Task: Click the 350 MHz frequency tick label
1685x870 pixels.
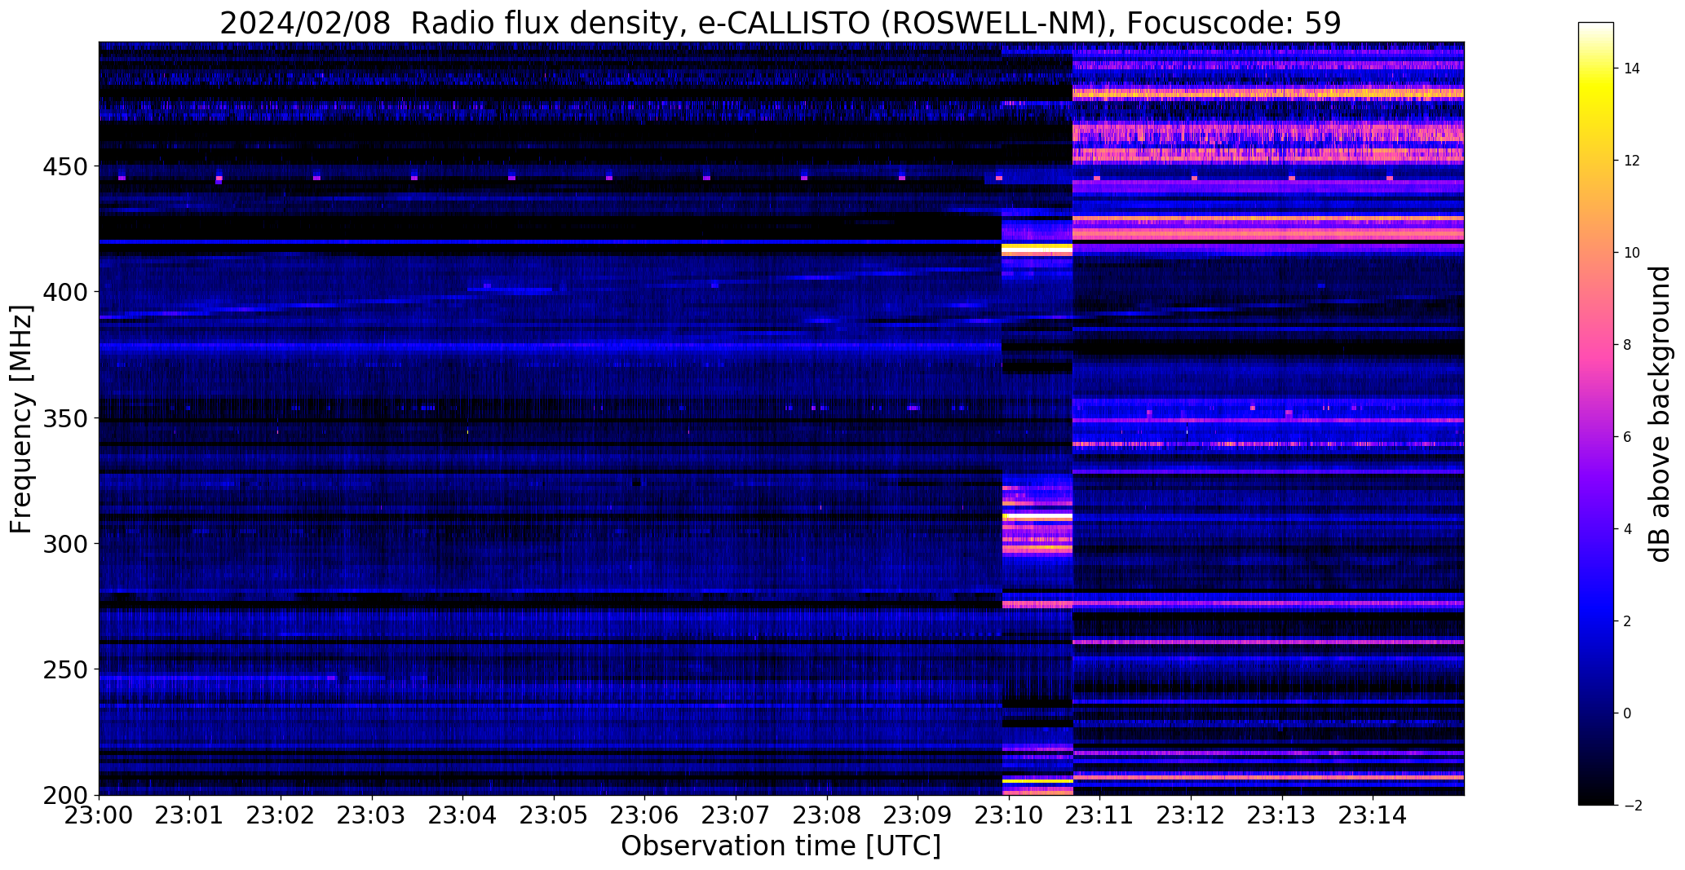Action: click(65, 418)
